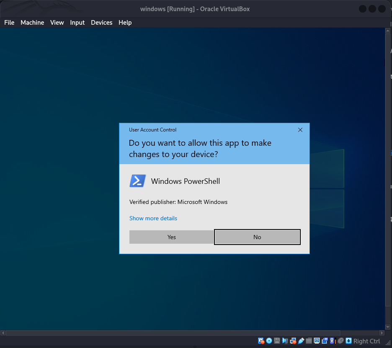
Task: Click the Right Ctrl host key label
Action: click(x=367, y=341)
